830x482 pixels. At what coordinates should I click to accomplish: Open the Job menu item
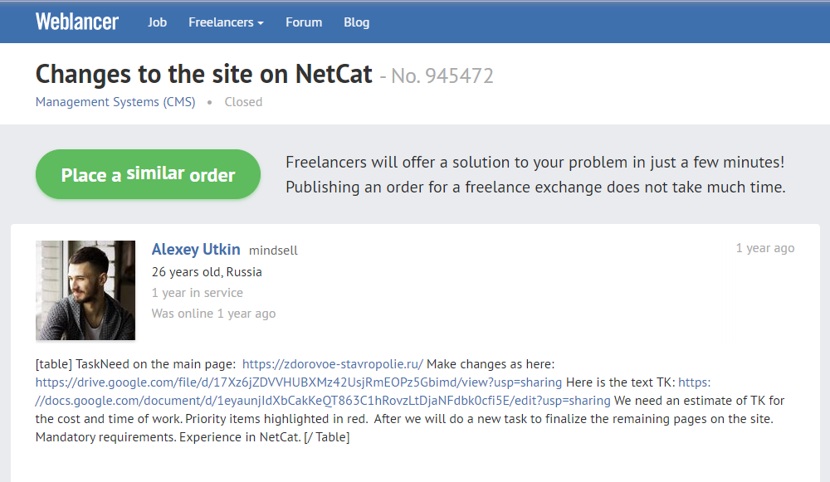click(x=157, y=22)
